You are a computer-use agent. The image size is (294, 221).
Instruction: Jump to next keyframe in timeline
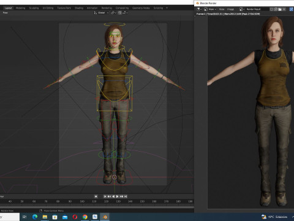tap(122, 196)
